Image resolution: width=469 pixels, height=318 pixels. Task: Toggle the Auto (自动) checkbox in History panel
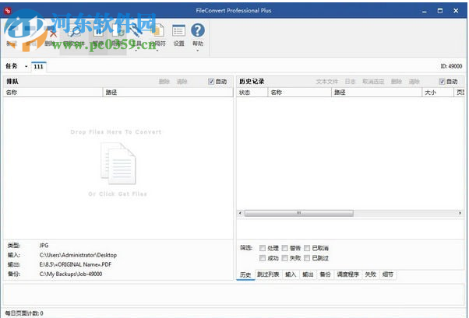(442, 82)
